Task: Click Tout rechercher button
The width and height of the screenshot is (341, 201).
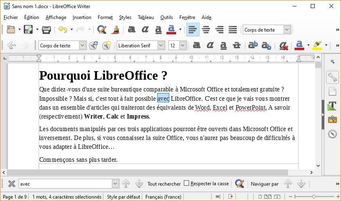Action: pos(164,184)
